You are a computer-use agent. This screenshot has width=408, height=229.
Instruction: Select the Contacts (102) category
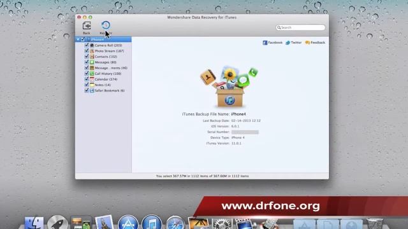coord(106,57)
